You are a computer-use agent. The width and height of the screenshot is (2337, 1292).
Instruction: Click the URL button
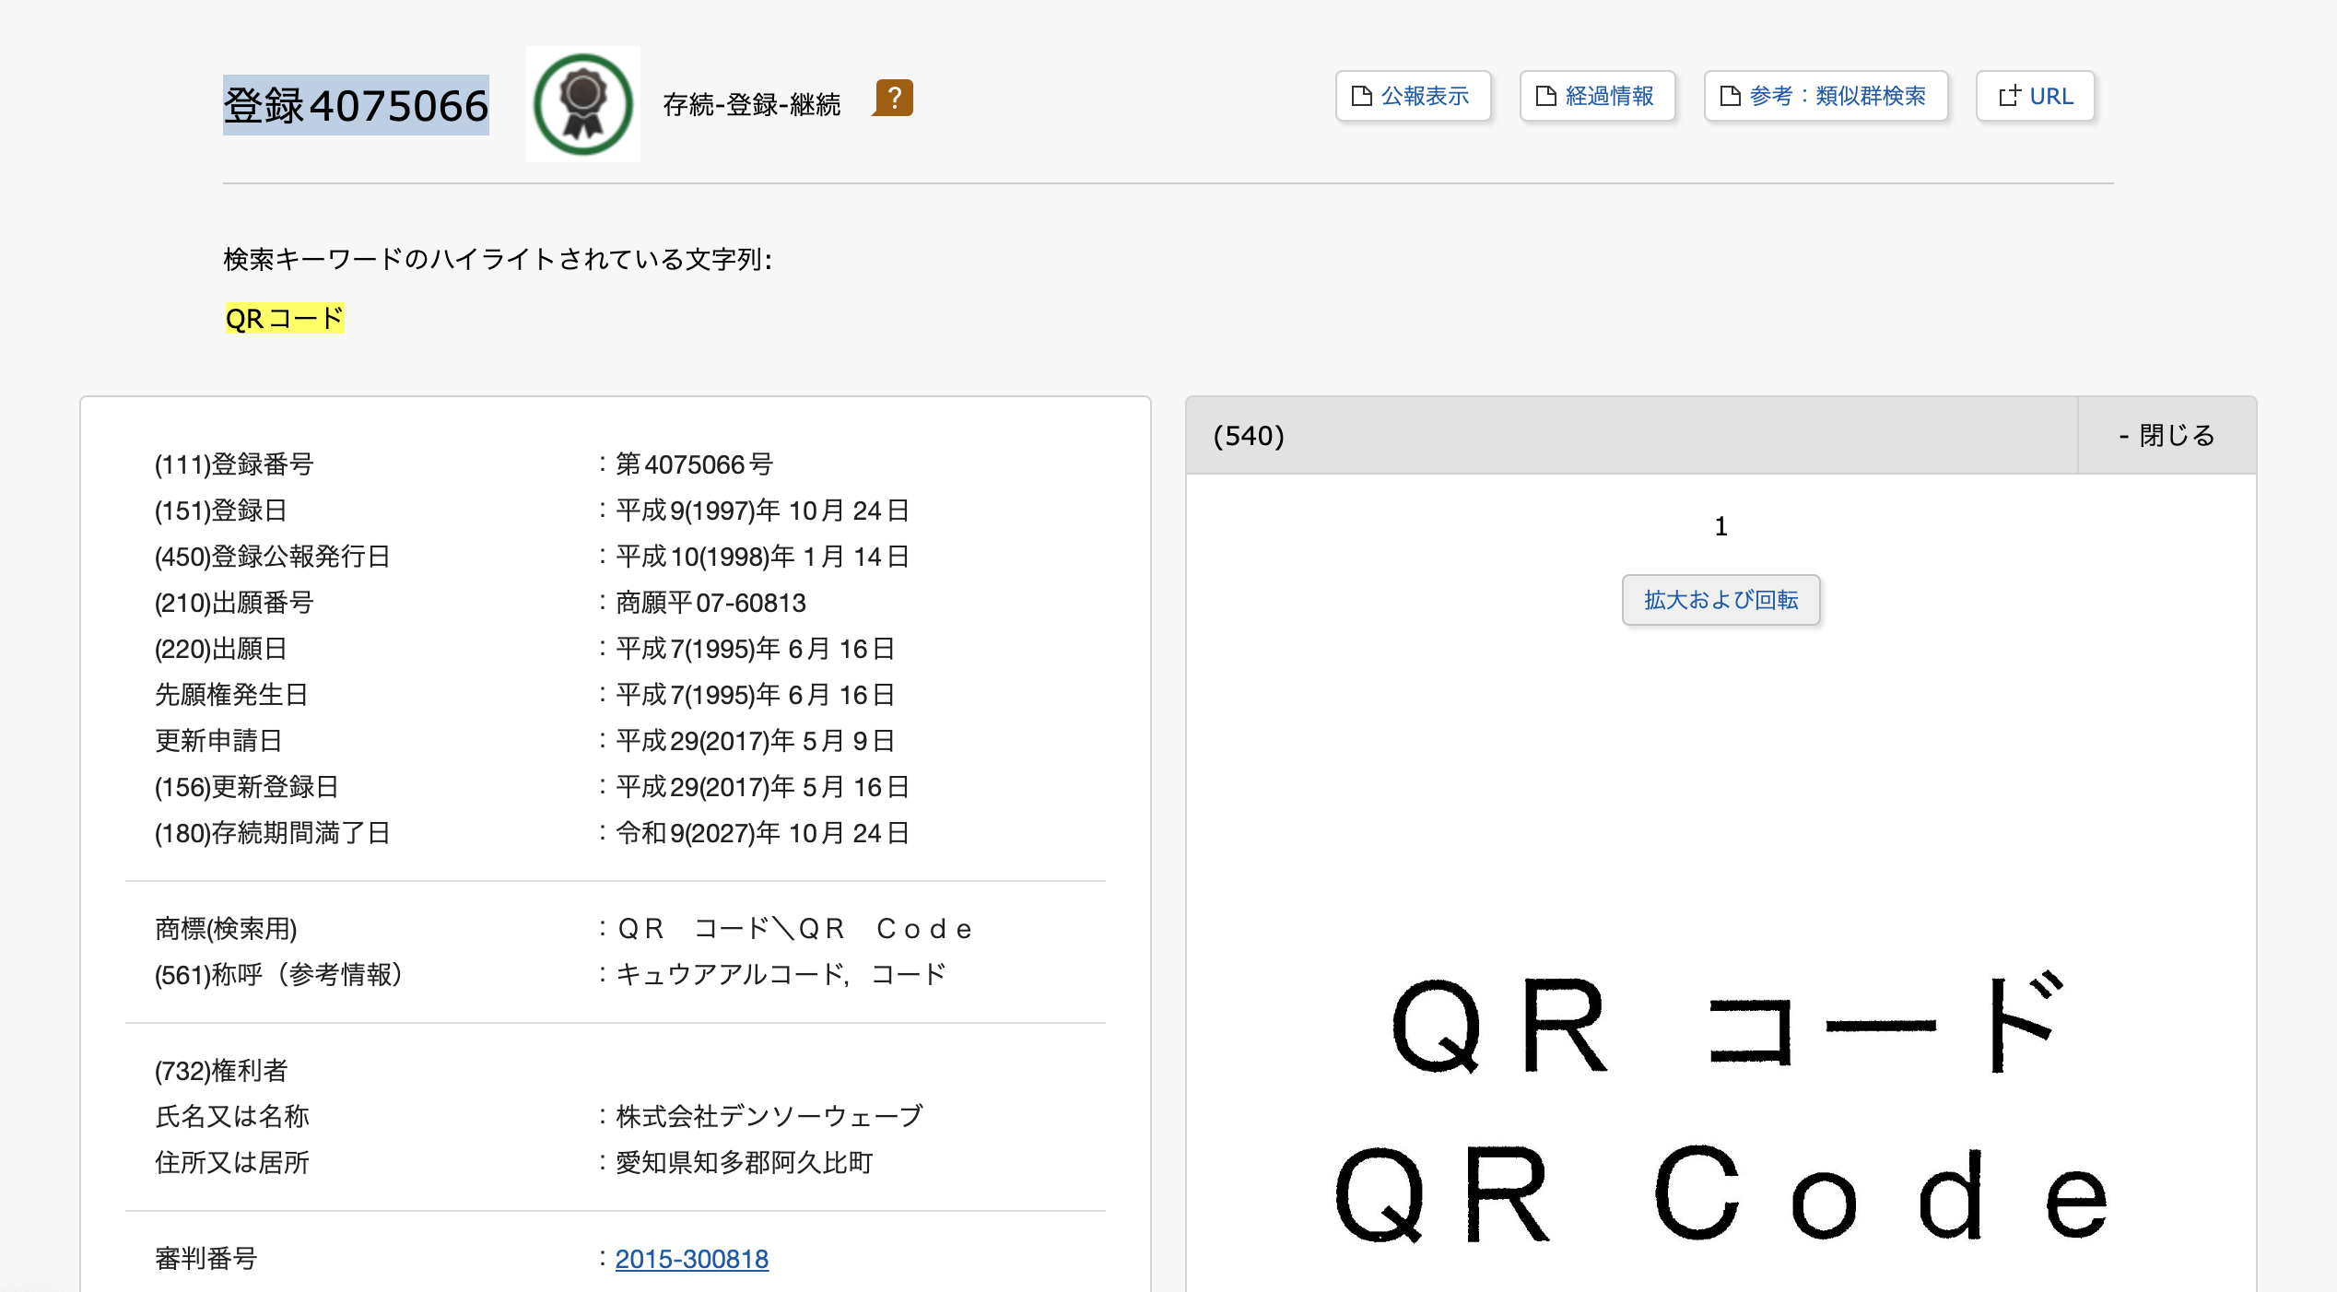pyautogui.click(x=2035, y=95)
